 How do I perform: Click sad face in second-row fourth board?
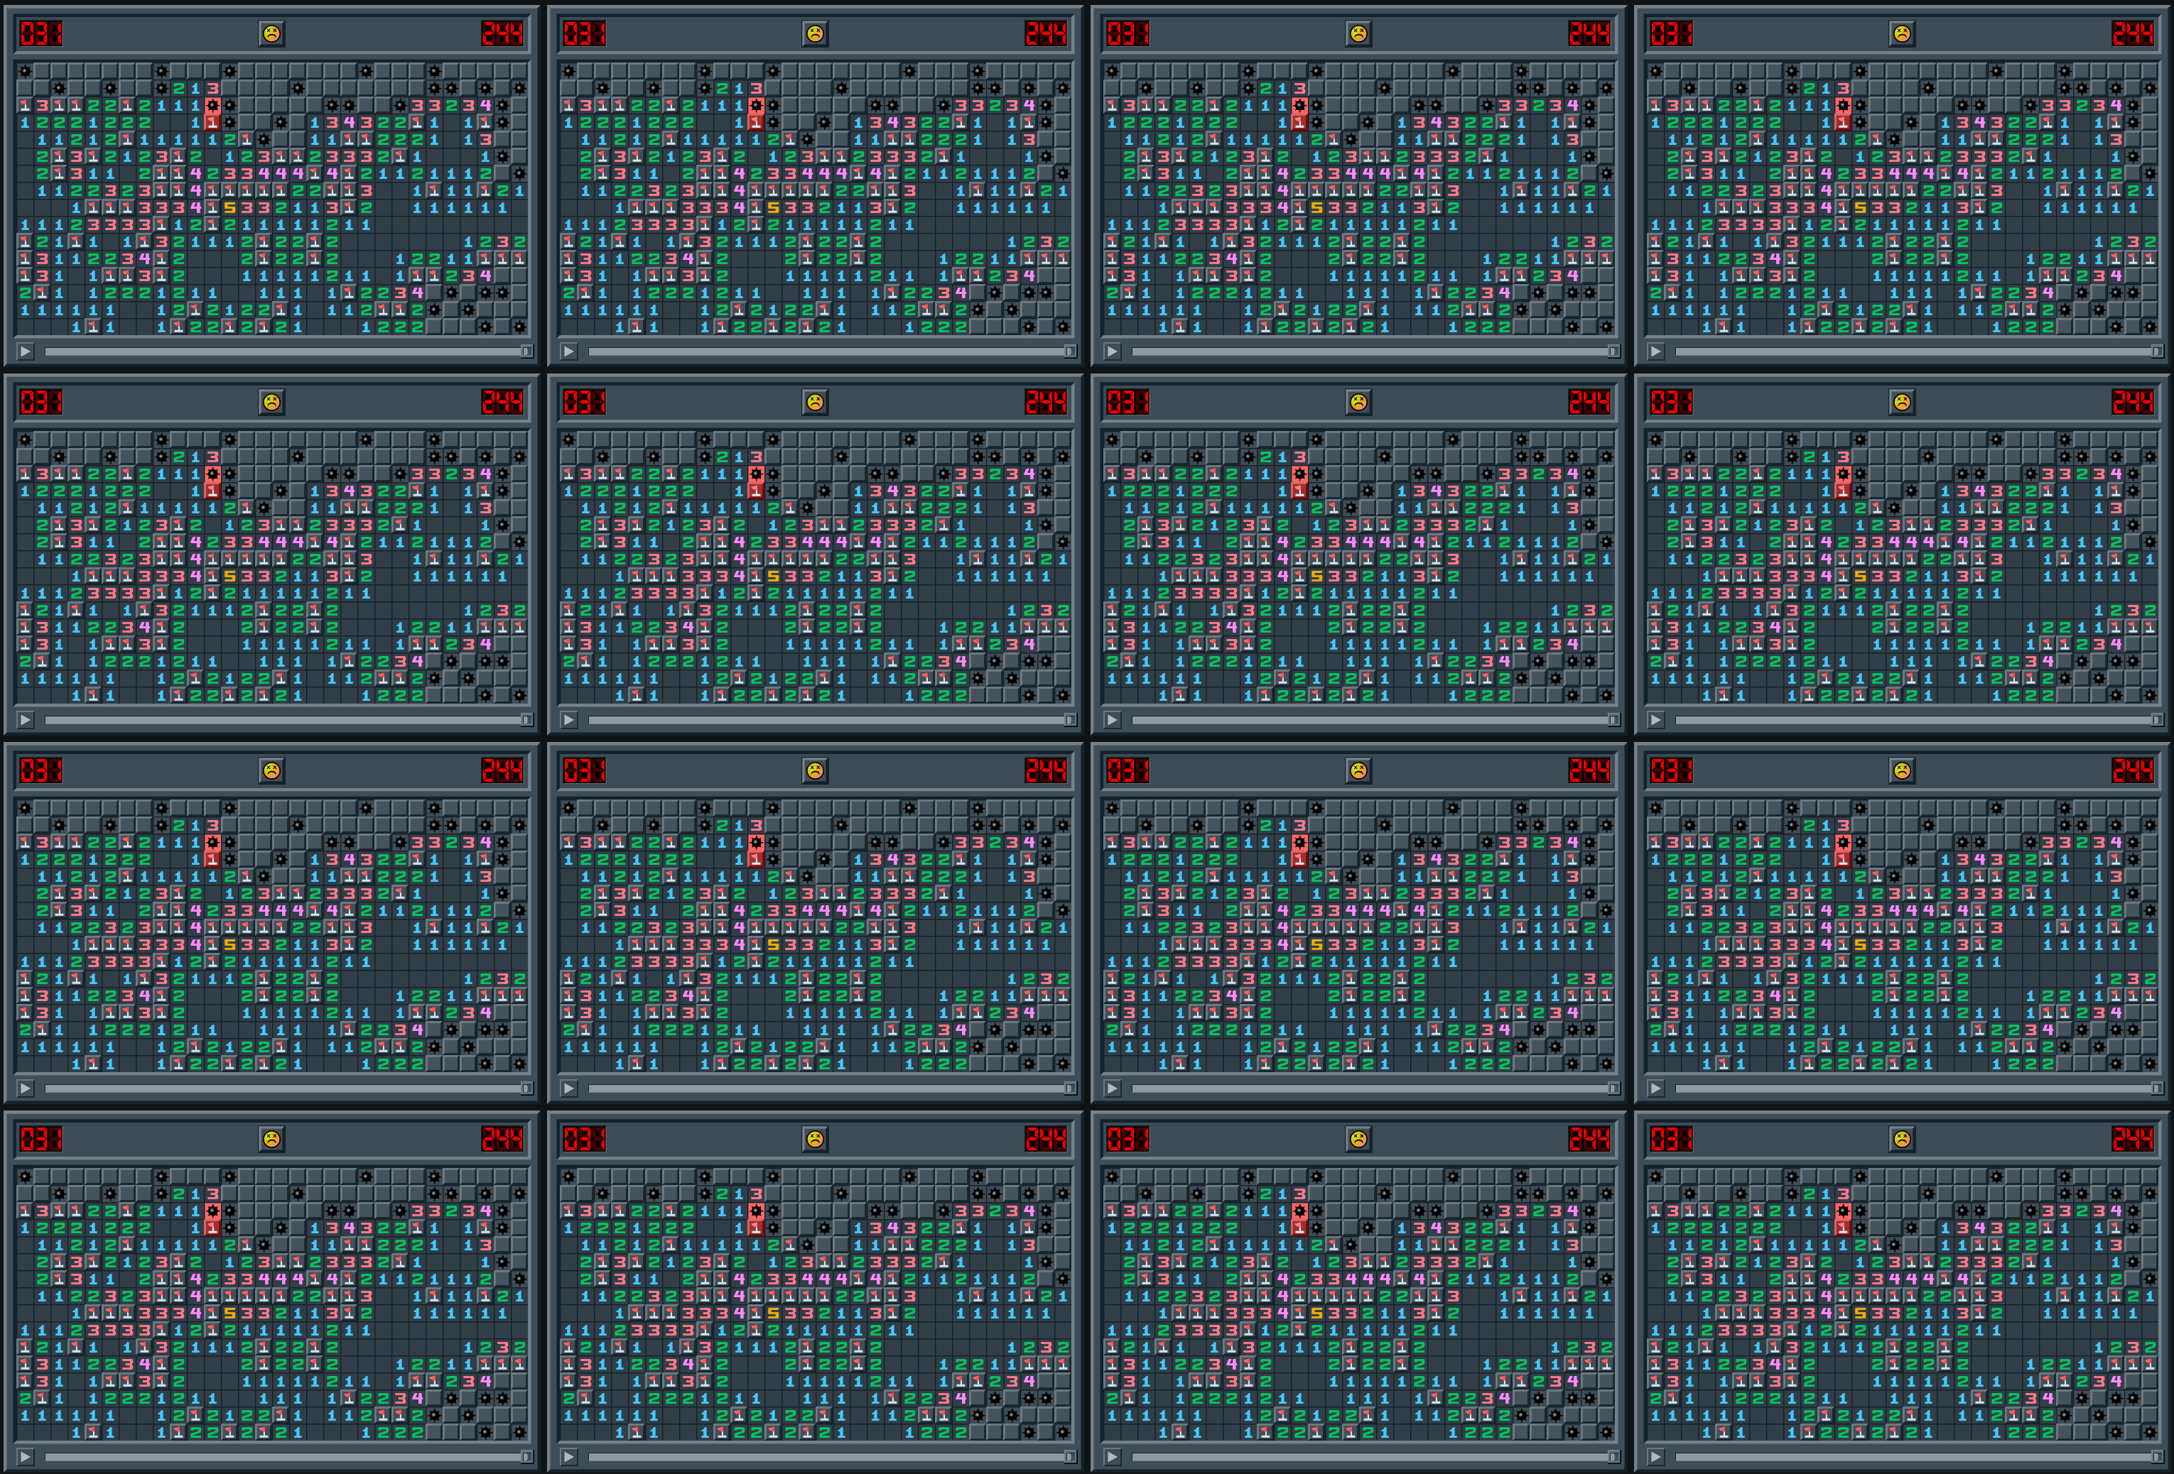click(1902, 402)
